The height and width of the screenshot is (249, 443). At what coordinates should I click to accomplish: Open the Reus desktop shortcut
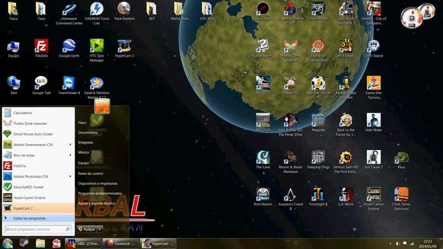[x=401, y=160]
